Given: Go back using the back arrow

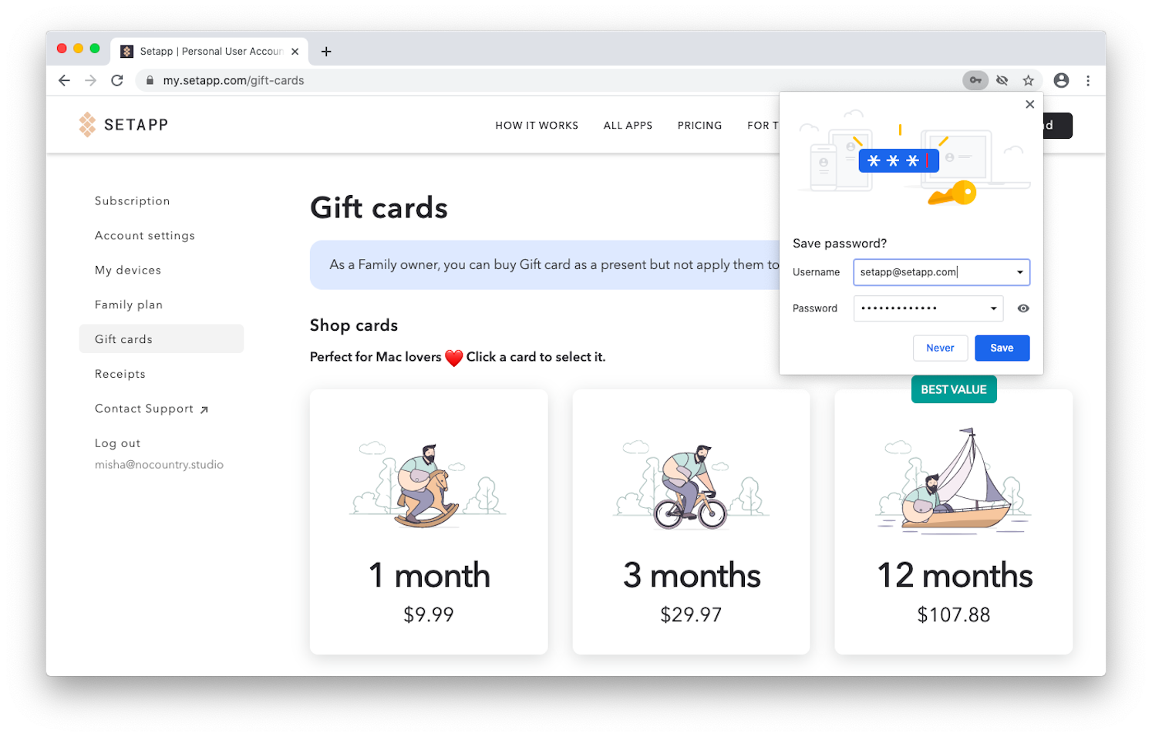Looking at the screenshot, I should (x=64, y=80).
